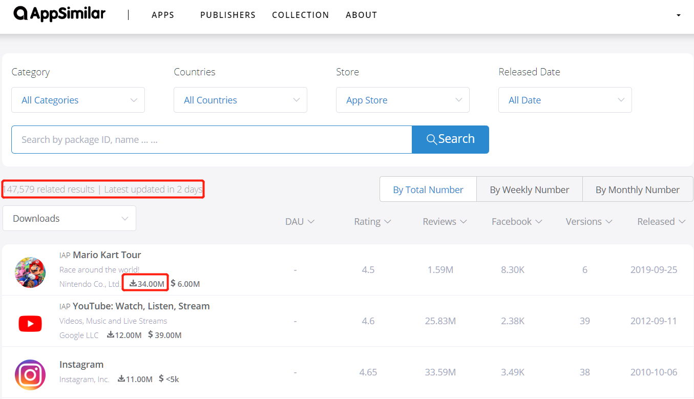Sort by the Reviews column

point(445,221)
